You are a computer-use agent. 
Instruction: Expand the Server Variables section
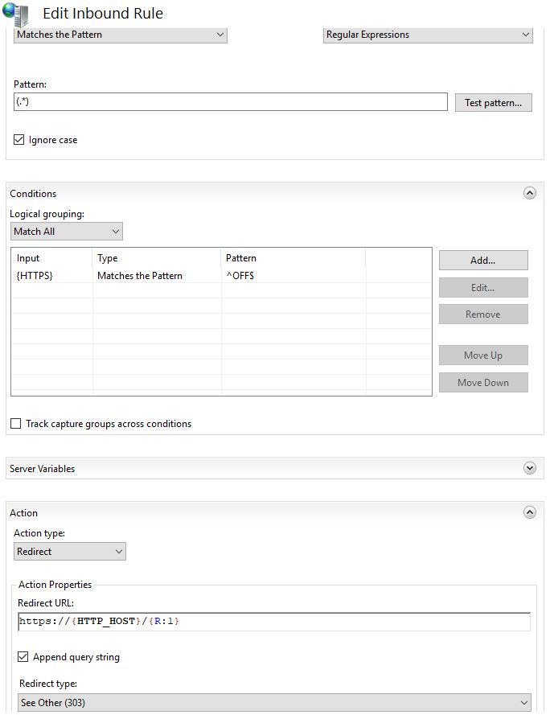530,468
